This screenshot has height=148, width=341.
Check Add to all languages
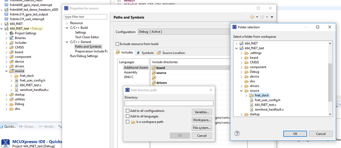(x=128, y=116)
